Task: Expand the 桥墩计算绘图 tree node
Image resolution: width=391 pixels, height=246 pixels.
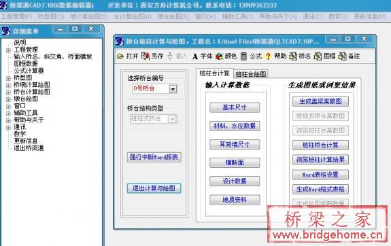Action: coord(8,85)
